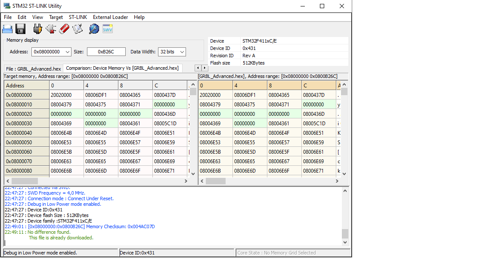Click cell 08005C1D in Target memory grid
496x279 pixels.
[x=170, y=124]
